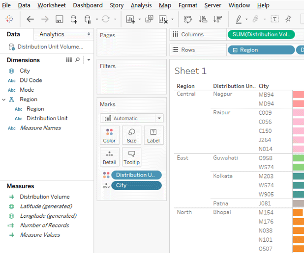Click the Save disk icon
Screen dimensions: 304x253
click(60, 19)
